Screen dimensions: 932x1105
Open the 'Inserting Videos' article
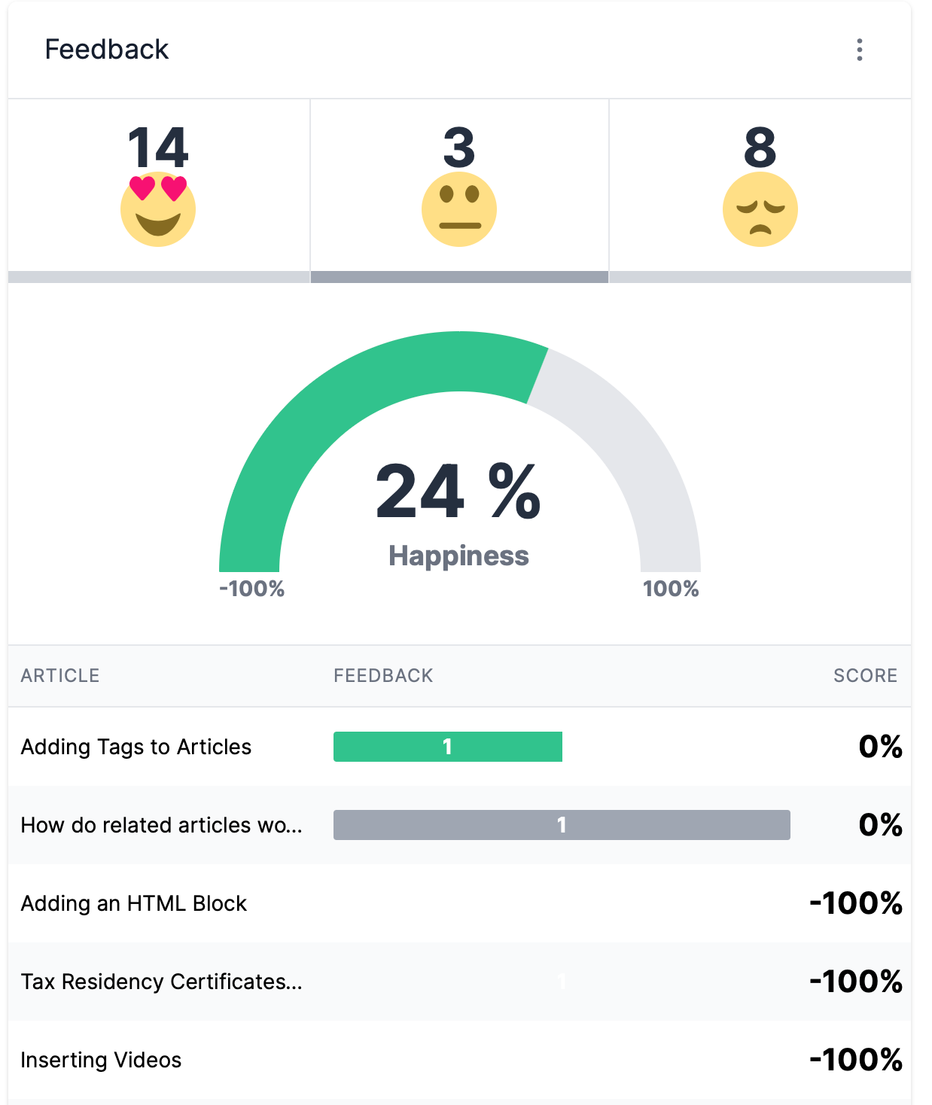[x=102, y=1060]
